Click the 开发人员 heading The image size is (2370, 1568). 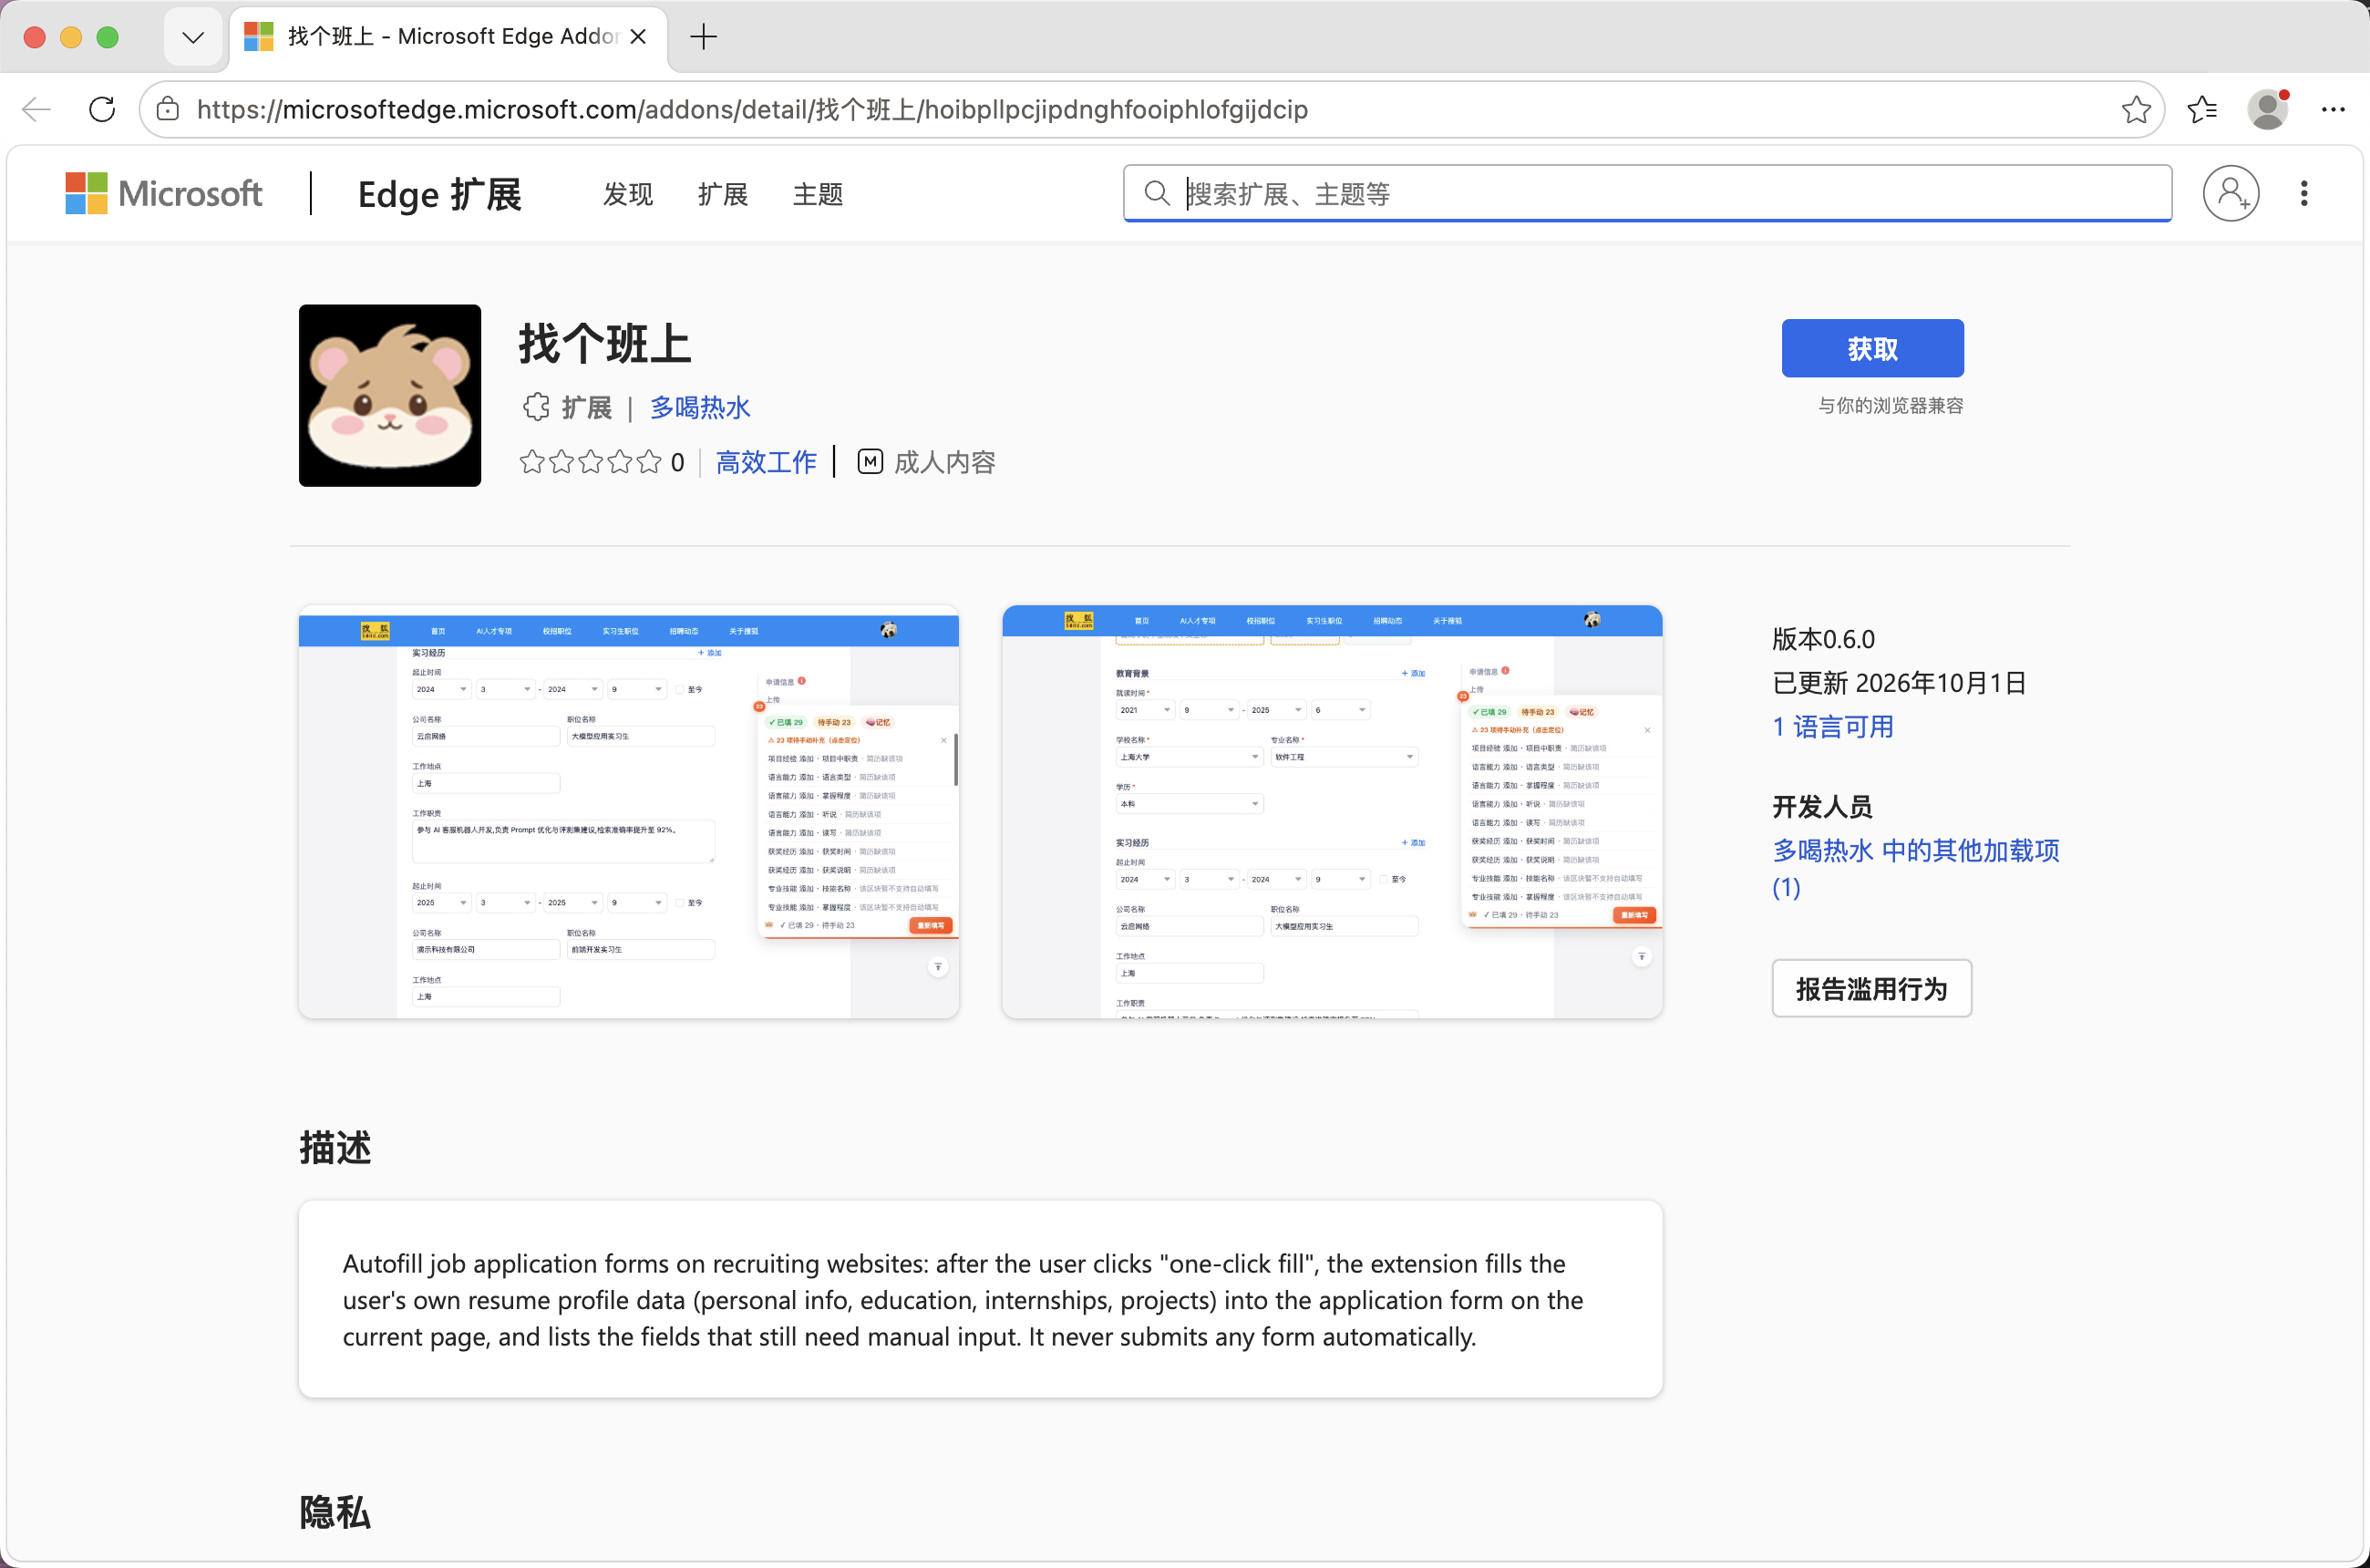pyautogui.click(x=1822, y=807)
